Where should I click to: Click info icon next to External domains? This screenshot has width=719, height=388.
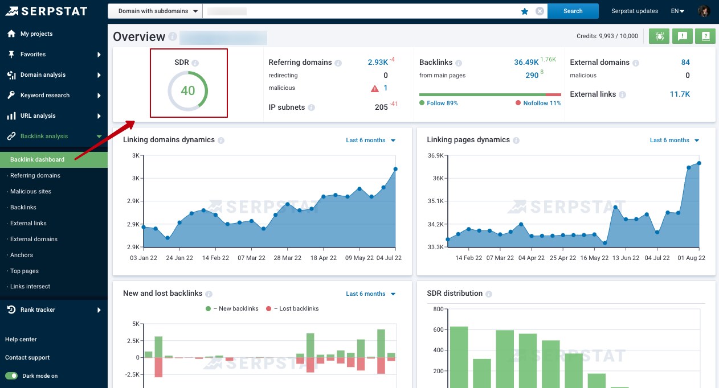pyautogui.click(x=636, y=63)
